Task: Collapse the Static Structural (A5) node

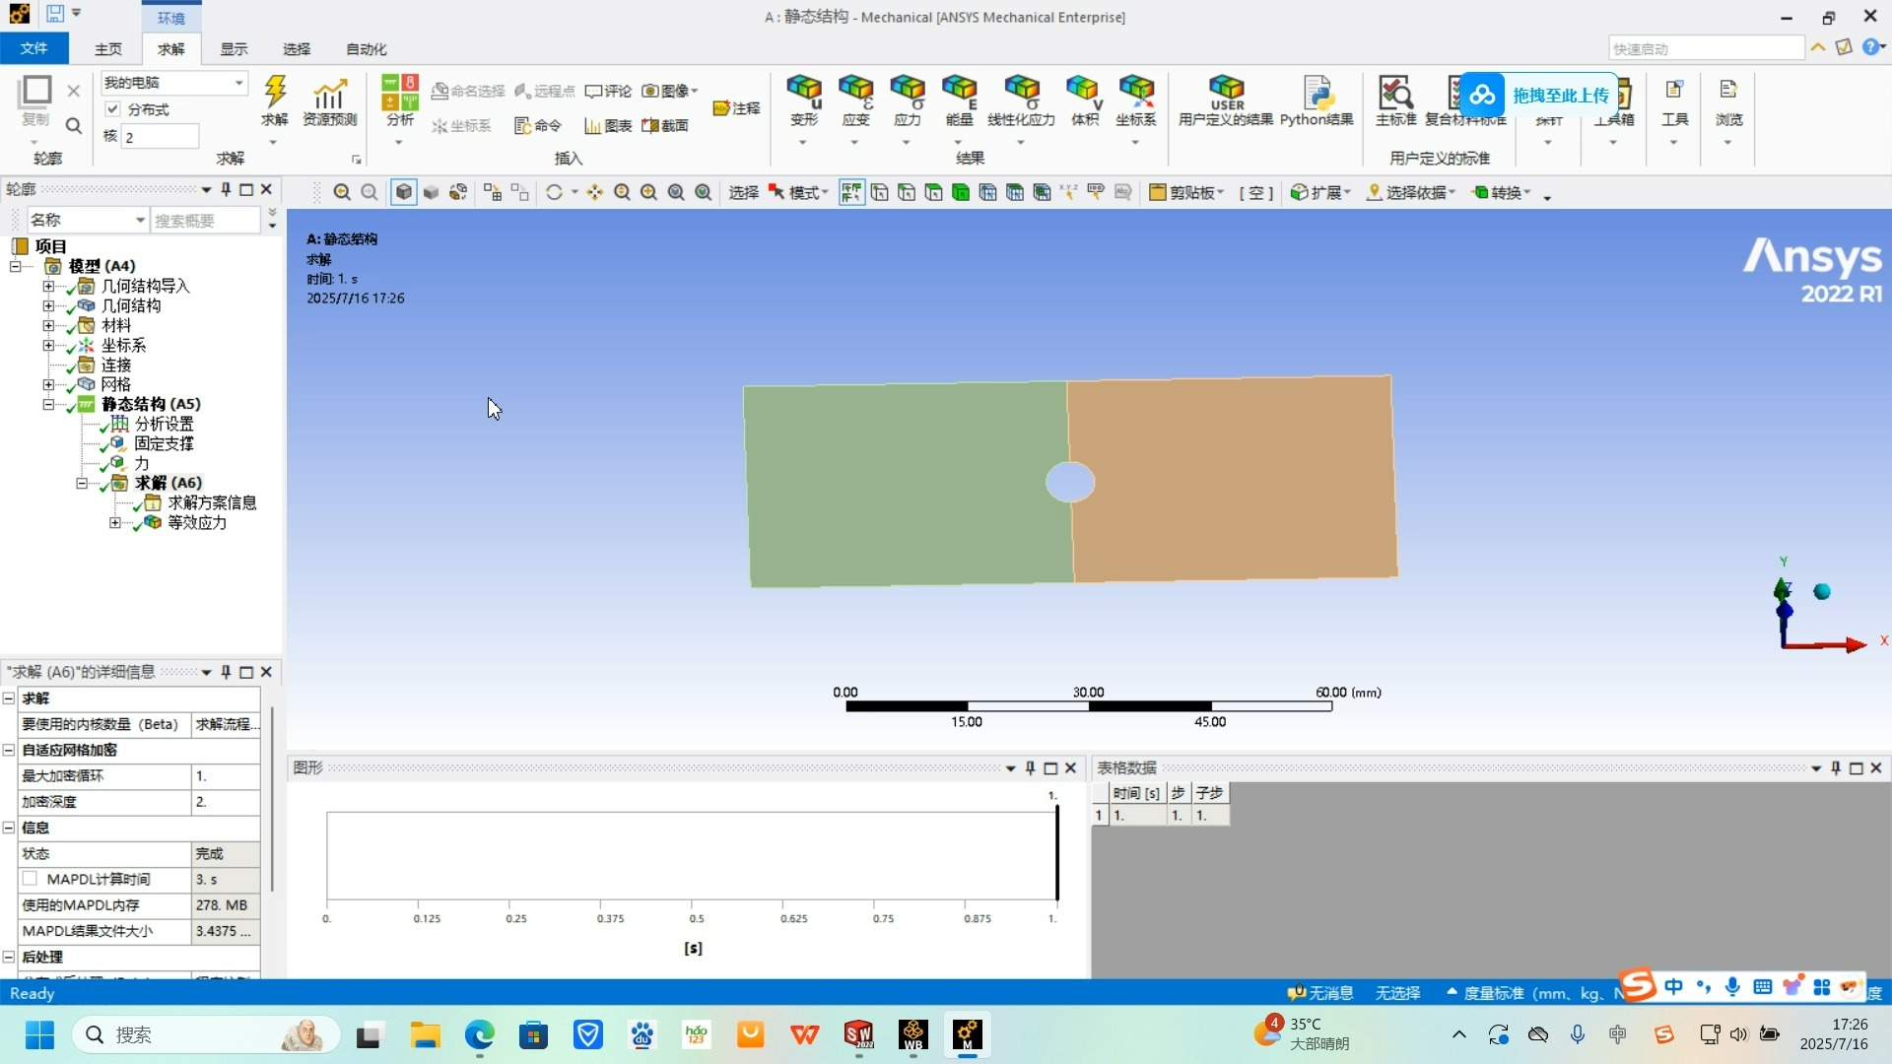Action: pos(48,404)
